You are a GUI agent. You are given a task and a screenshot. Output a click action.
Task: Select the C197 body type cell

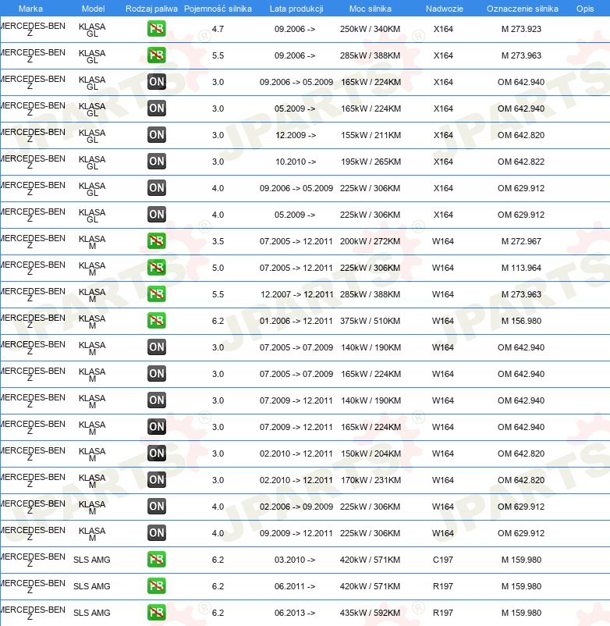[443, 560]
